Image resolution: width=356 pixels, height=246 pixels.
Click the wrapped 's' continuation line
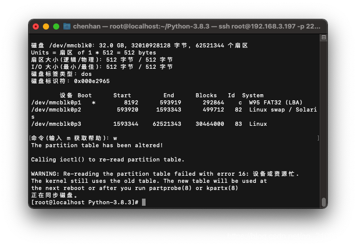(33, 117)
